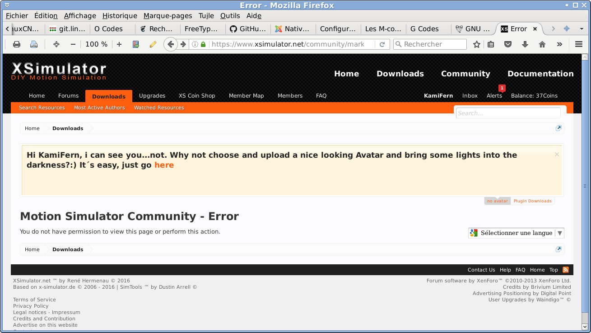Go to the Firefox home page icon
591x333 pixels.
click(x=542, y=44)
